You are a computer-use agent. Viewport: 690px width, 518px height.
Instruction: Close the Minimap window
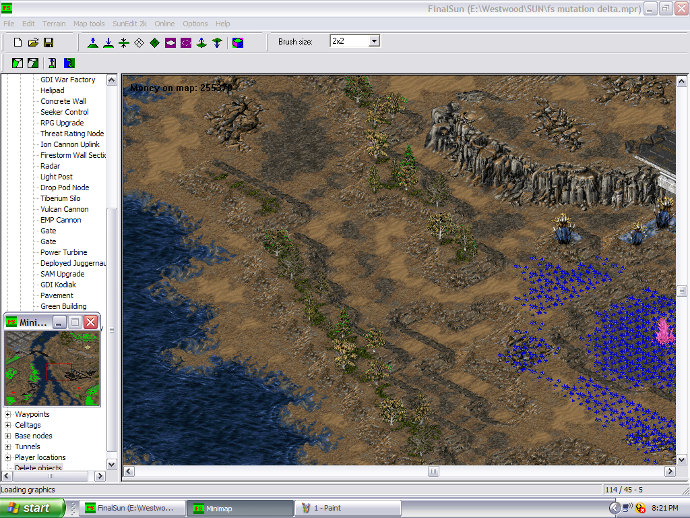pos(91,322)
